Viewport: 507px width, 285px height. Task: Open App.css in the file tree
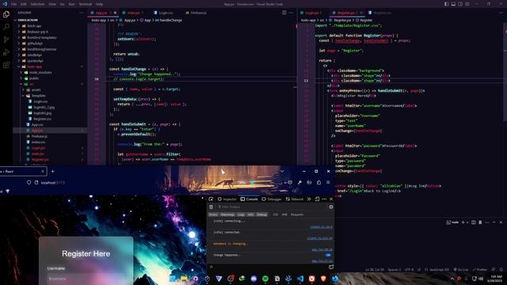pos(50,125)
